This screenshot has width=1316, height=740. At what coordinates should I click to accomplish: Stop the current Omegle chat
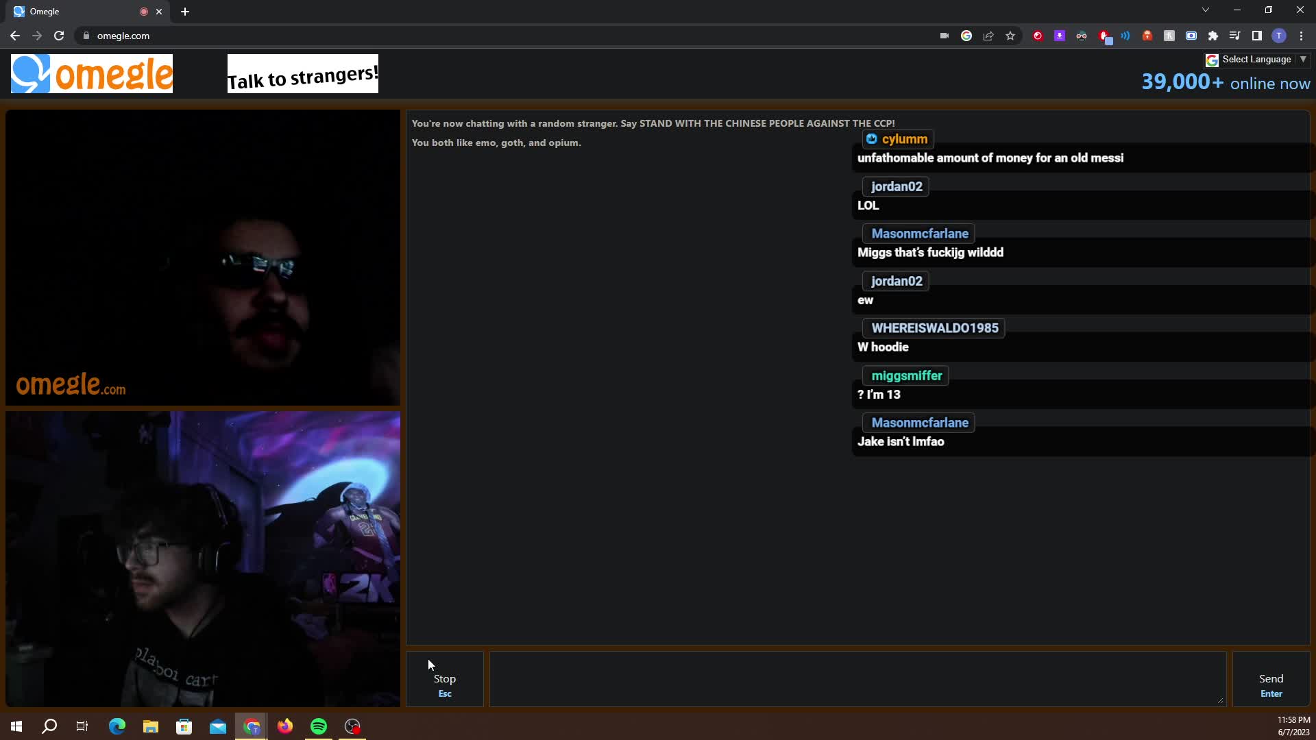445,679
